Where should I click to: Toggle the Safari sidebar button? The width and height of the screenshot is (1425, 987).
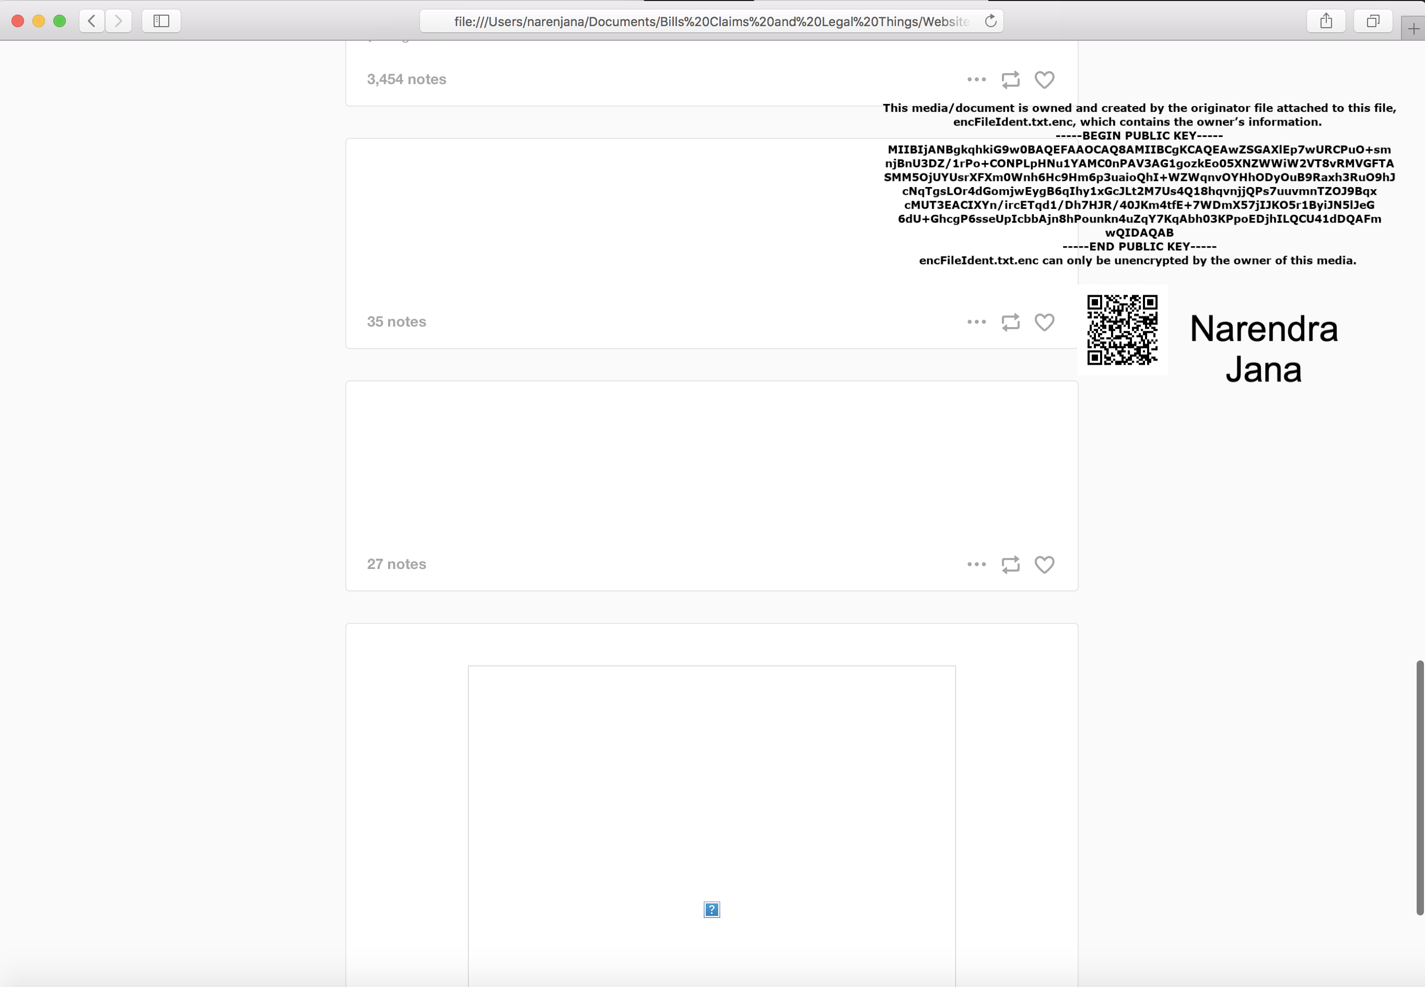click(x=161, y=21)
